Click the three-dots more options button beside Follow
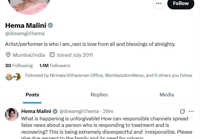Viewport: 200px width, 139px height. point(159,4)
